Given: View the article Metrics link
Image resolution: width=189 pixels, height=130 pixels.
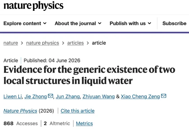Looking at the screenshot, I should point(84,123).
